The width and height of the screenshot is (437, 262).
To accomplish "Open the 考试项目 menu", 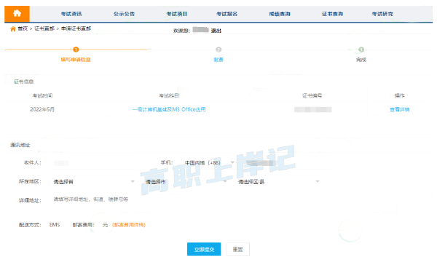I will coord(177,14).
